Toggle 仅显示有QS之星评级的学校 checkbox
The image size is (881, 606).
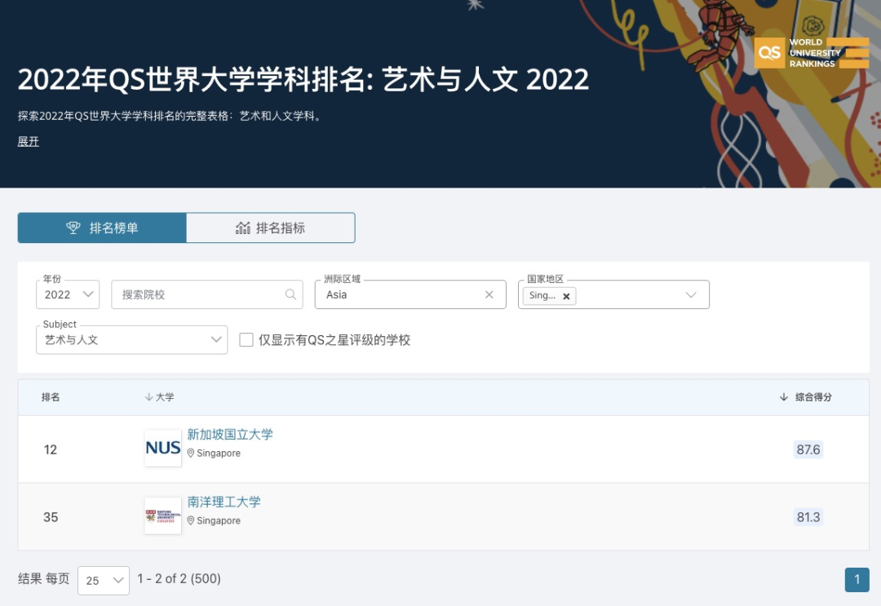246,340
